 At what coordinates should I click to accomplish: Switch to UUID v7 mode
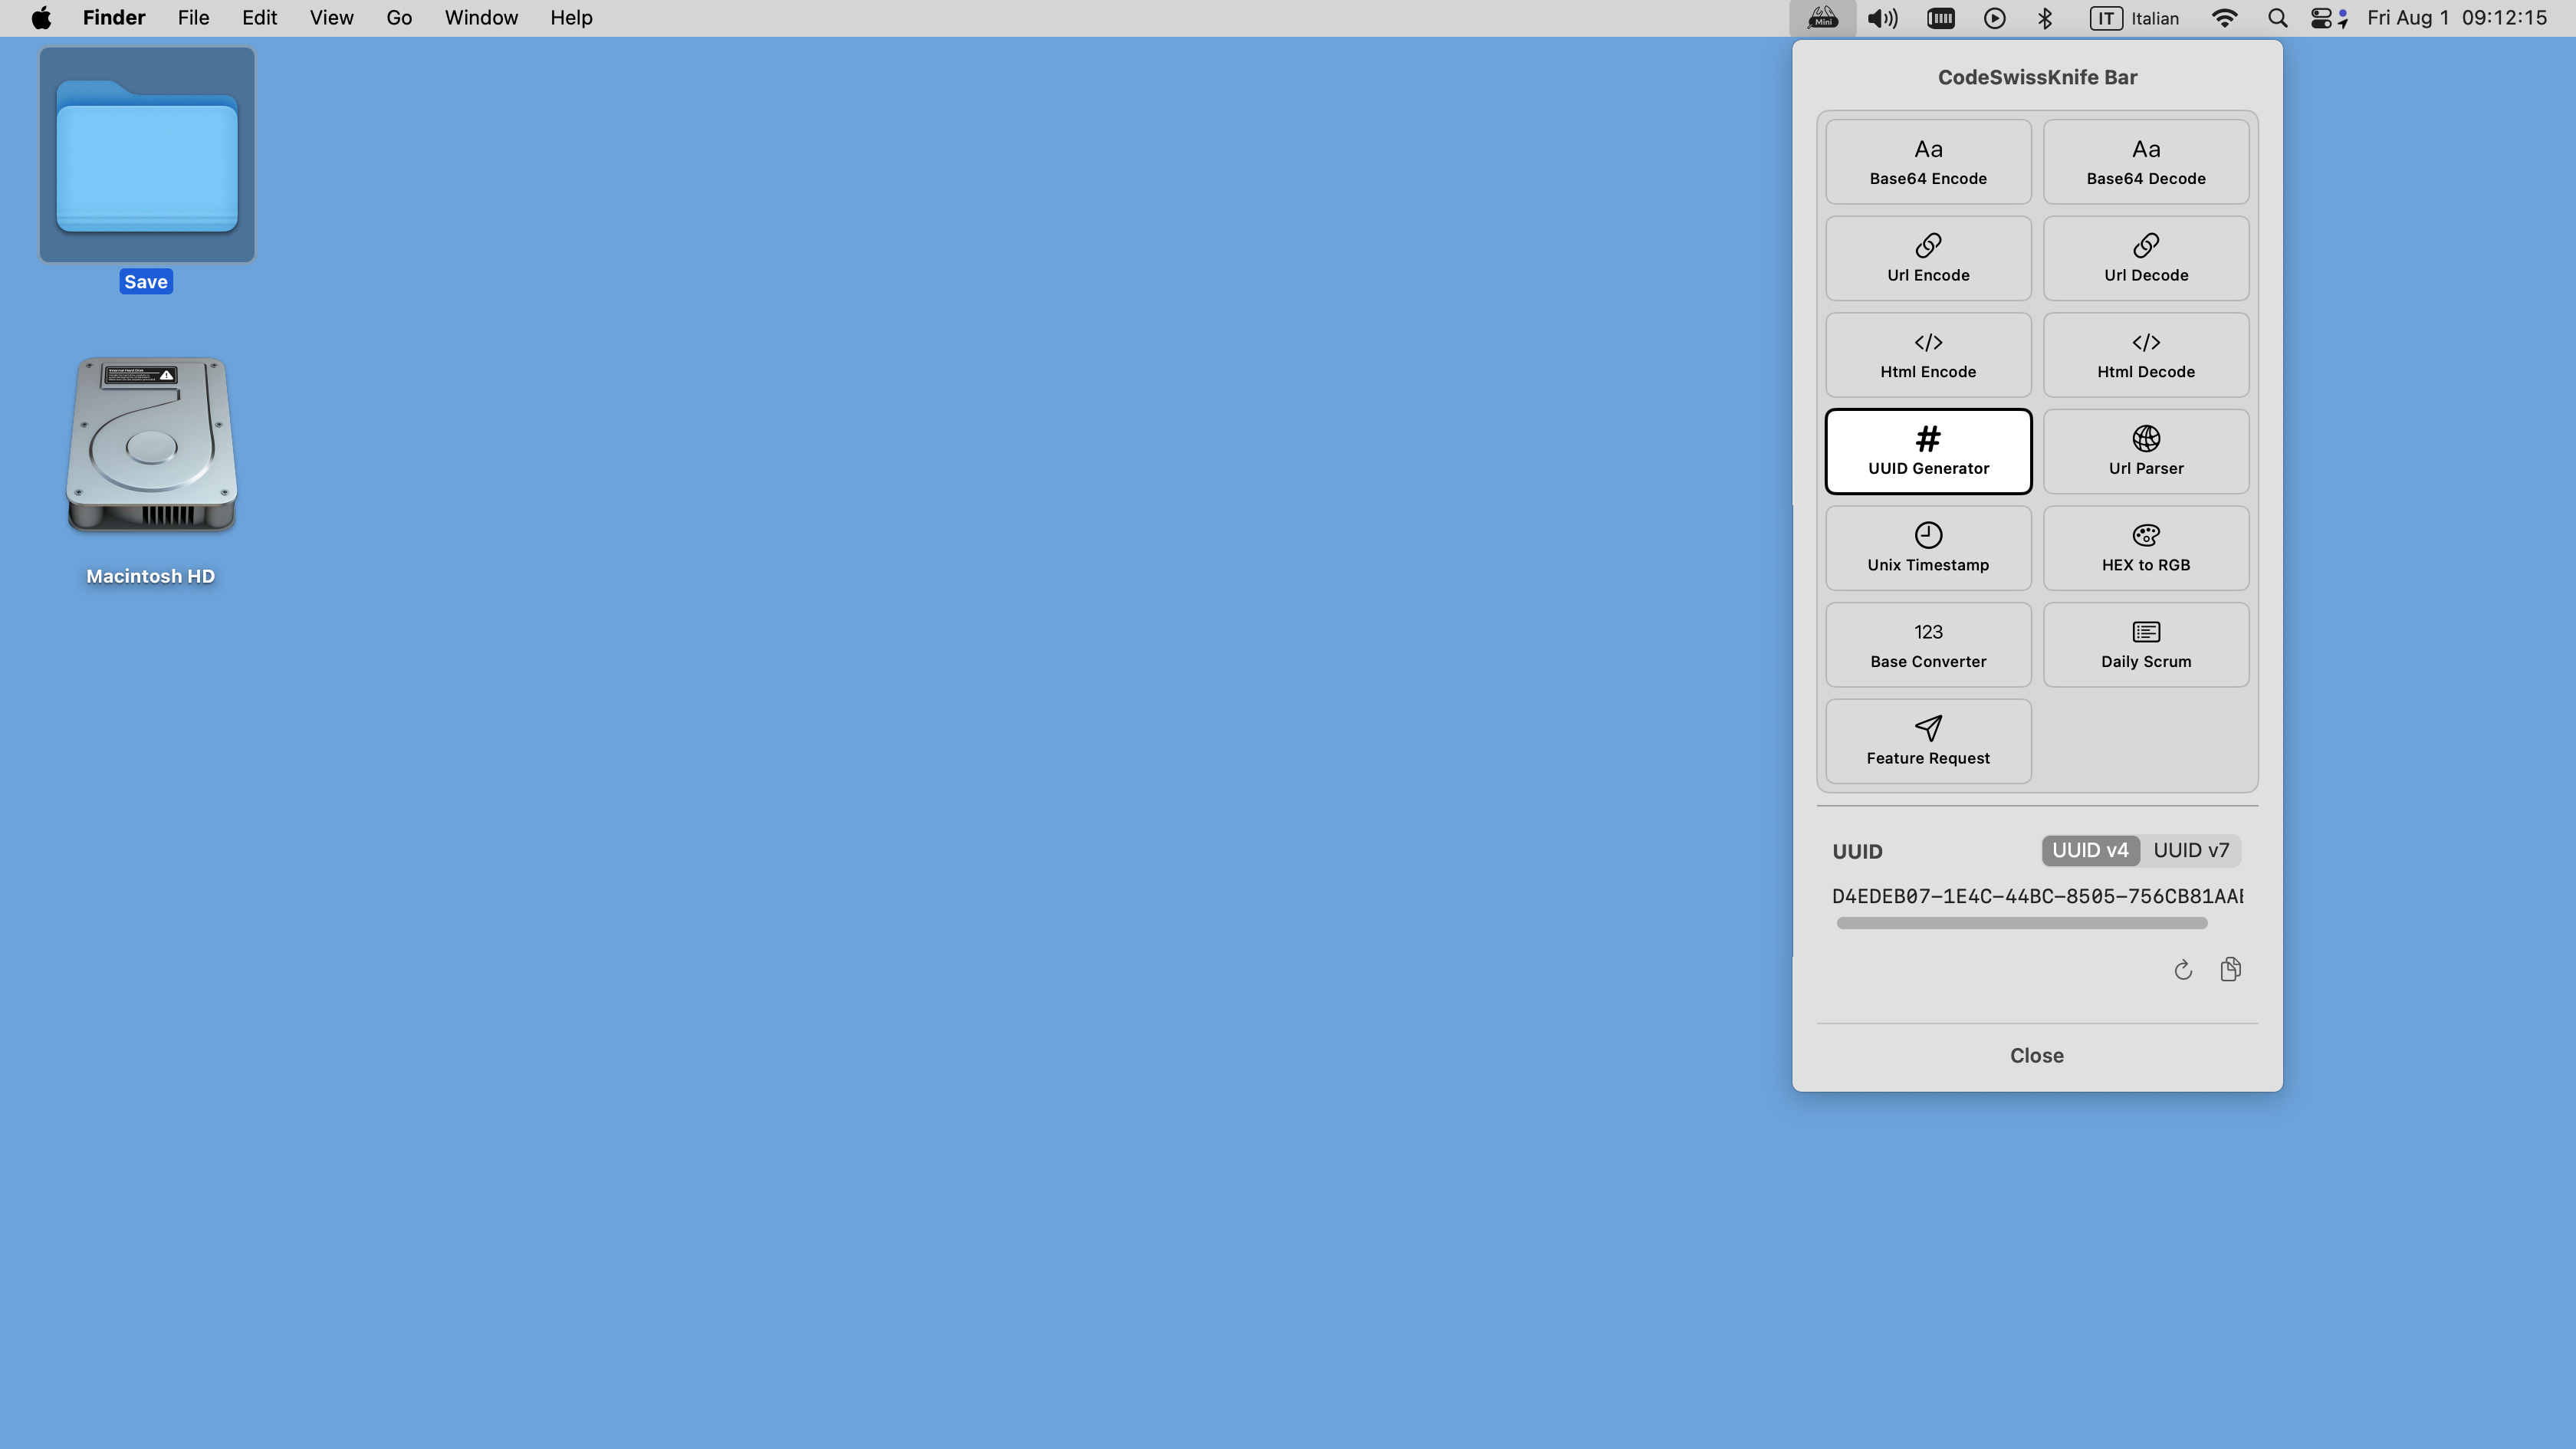pos(2191,851)
